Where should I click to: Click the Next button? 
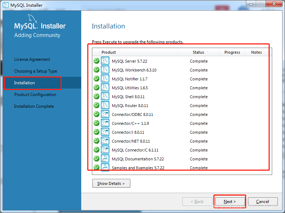coord(230,202)
